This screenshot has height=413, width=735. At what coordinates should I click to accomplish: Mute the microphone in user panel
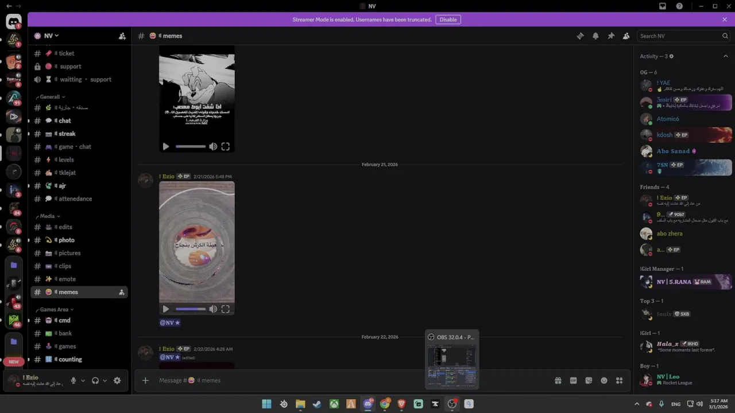point(73,380)
